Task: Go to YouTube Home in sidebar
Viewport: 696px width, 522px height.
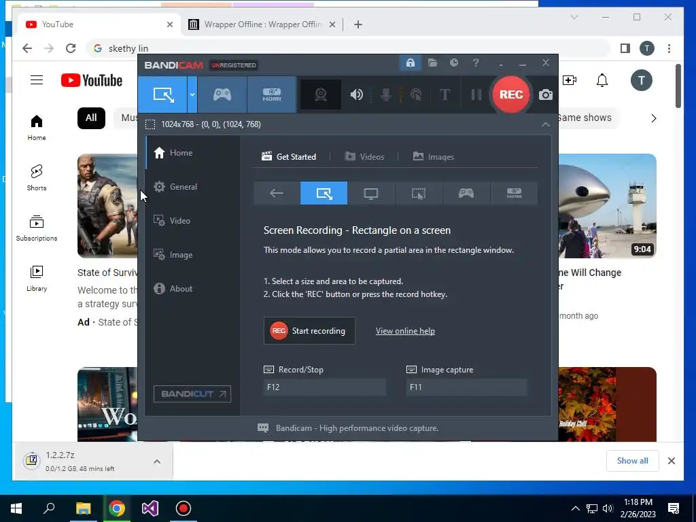Action: [37, 128]
